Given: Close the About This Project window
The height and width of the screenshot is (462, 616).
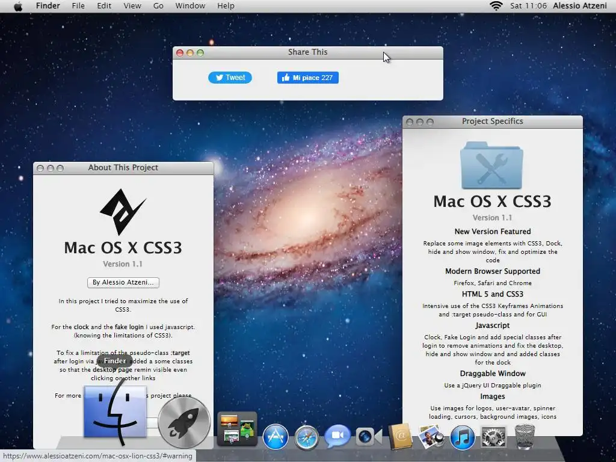Looking at the screenshot, I should (x=40, y=168).
